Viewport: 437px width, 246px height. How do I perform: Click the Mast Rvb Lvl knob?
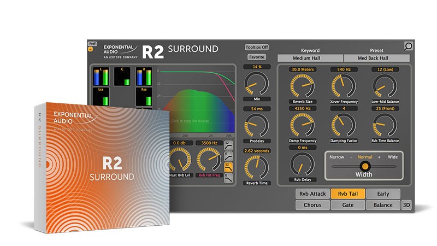click(180, 160)
